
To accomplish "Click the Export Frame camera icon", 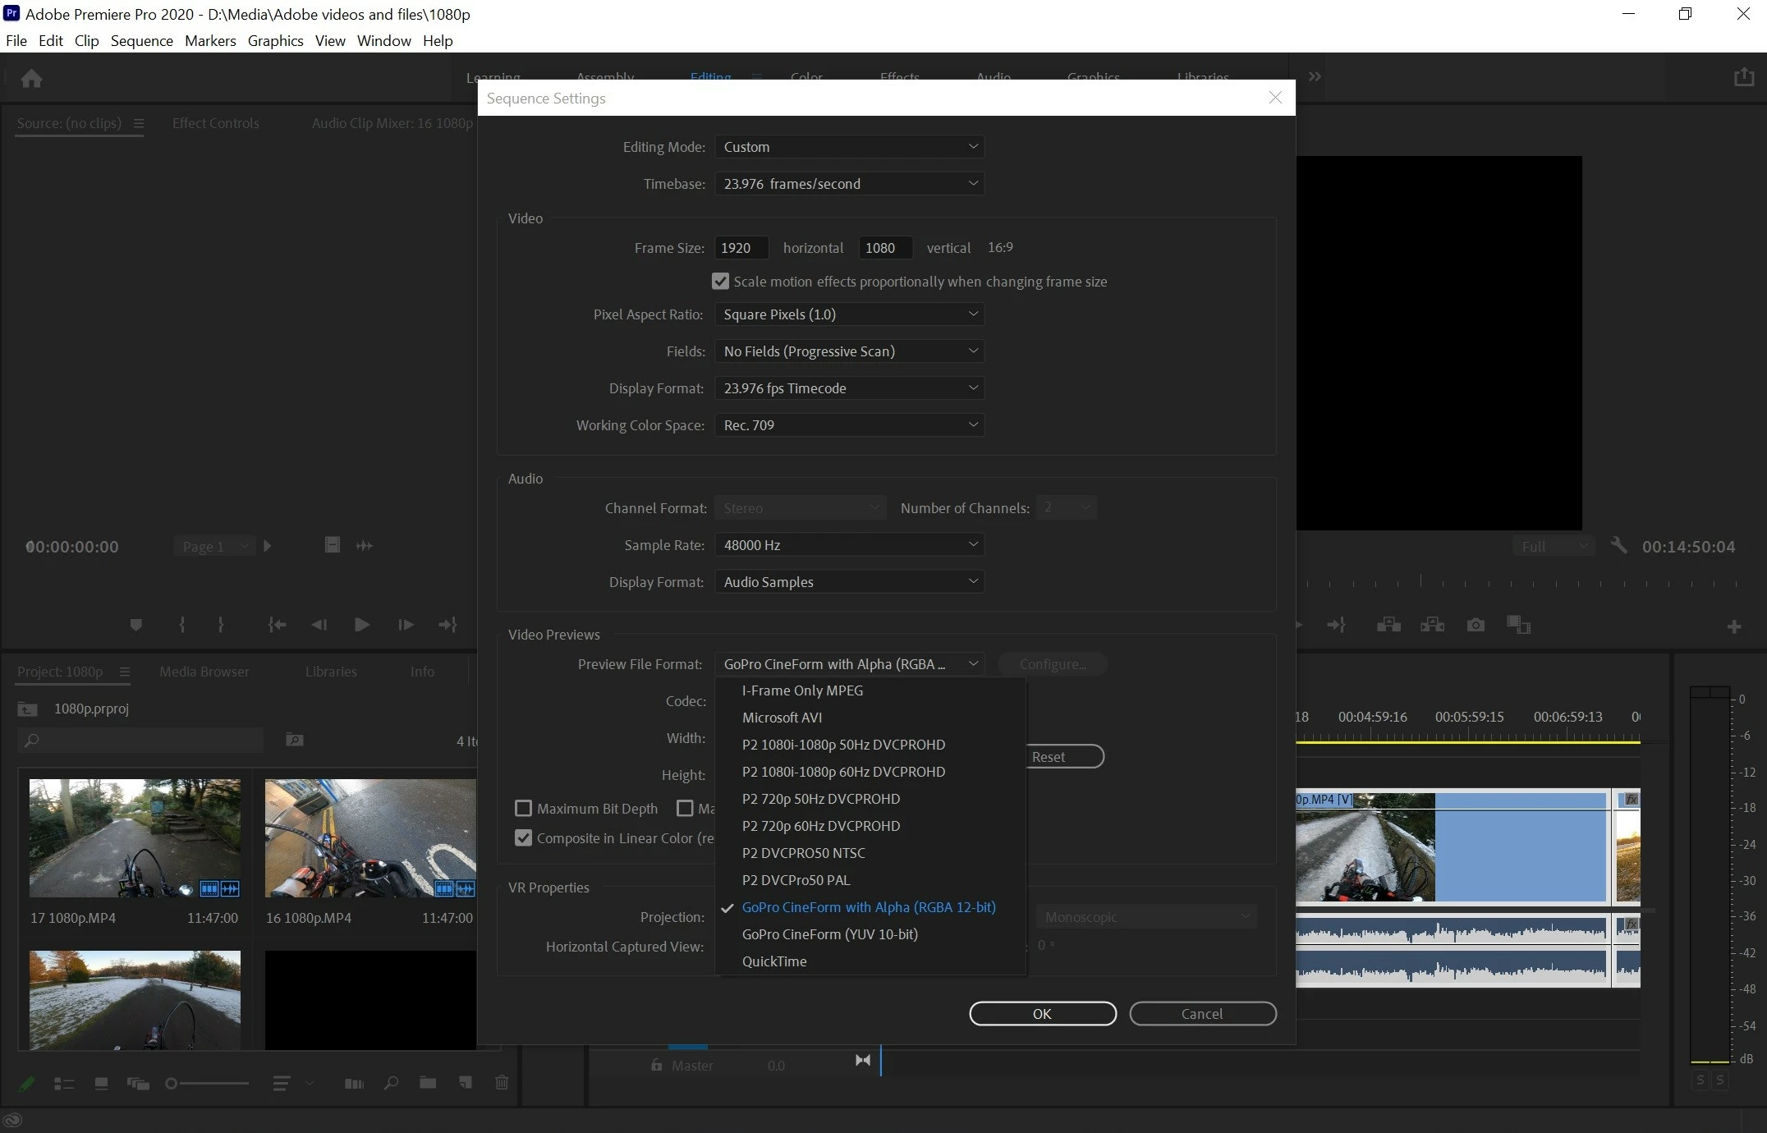I will (1476, 626).
